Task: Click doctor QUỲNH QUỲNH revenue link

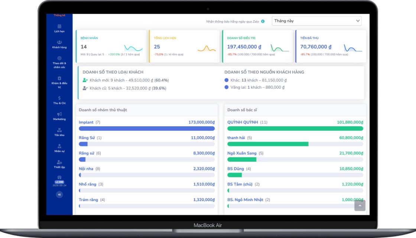Action: tap(243, 122)
